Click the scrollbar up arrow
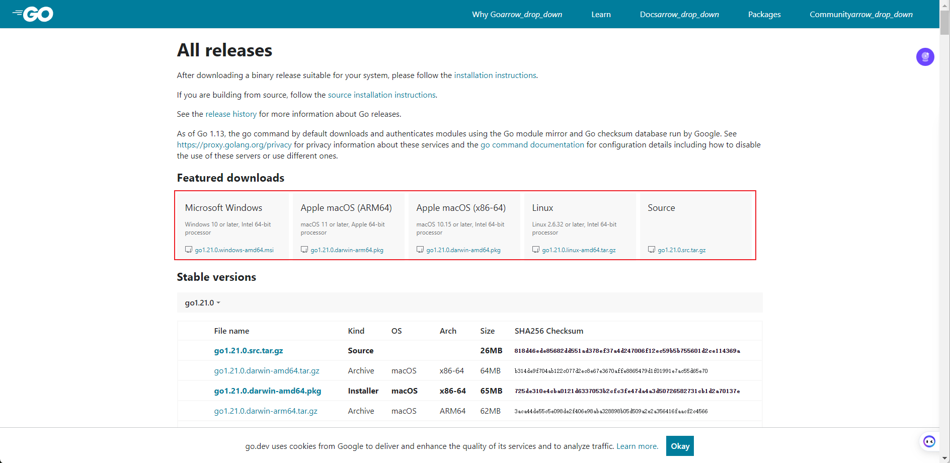Screen dimensions: 950x463 click(x=944, y=5)
